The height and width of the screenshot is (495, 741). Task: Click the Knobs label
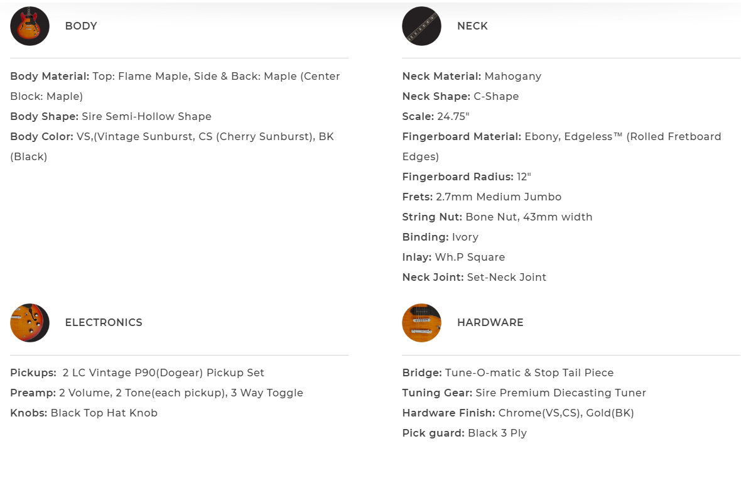coord(29,413)
